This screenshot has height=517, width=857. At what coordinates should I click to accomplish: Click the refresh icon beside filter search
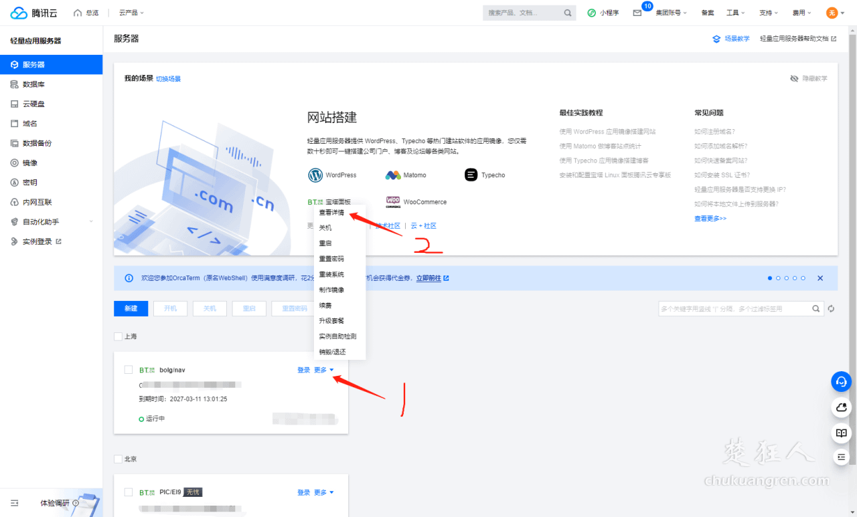coord(832,308)
